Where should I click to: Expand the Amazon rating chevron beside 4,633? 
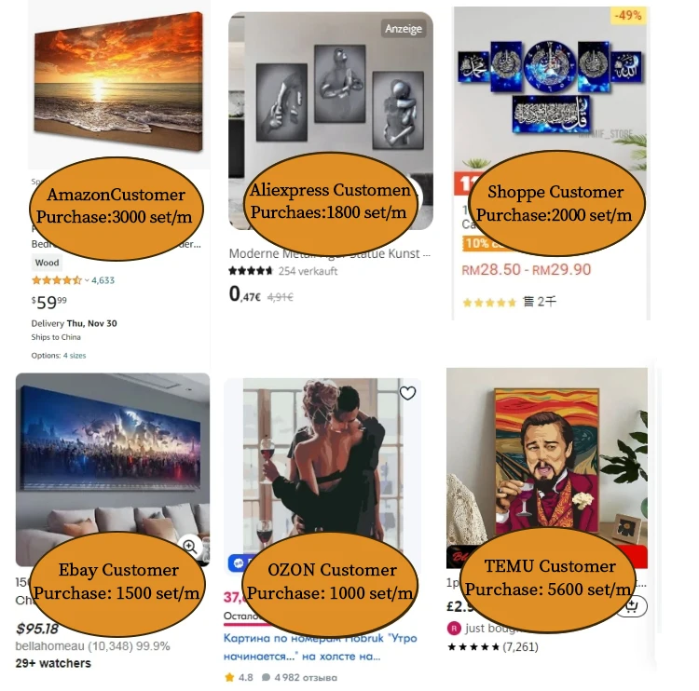pyautogui.click(x=87, y=280)
